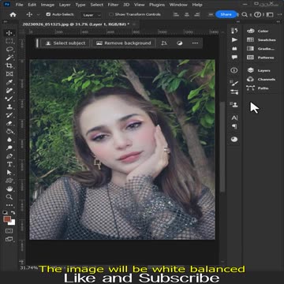Select the Eyedropper tool
The image size is (284, 284).
click(9, 82)
